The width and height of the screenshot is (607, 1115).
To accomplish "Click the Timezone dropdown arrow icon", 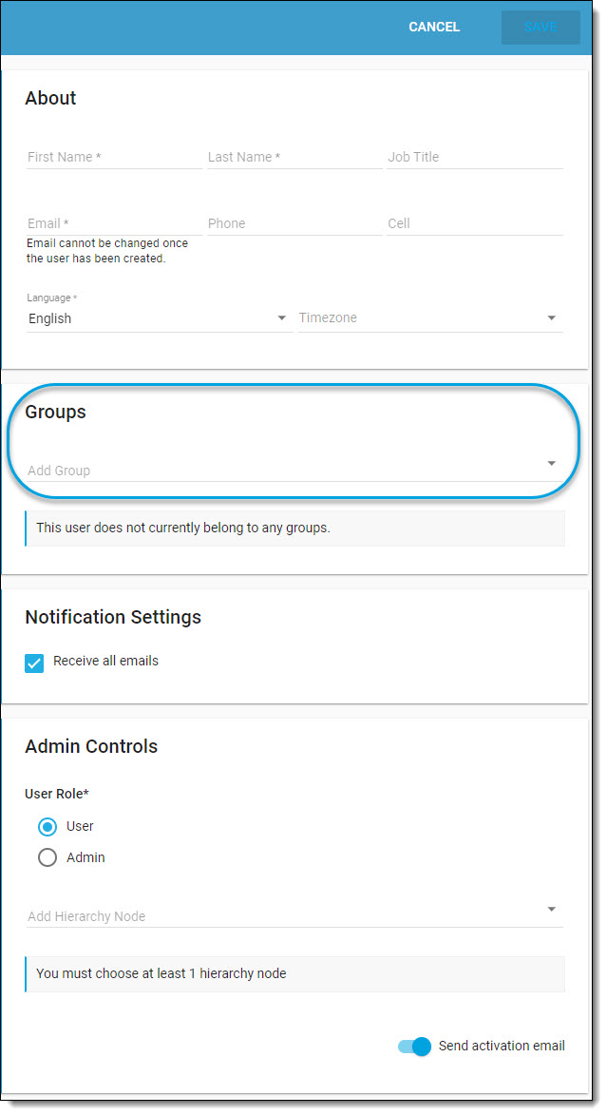I will [x=552, y=317].
